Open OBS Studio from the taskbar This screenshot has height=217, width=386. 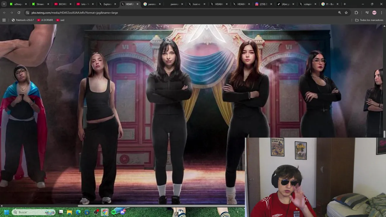[x=96, y=212]
